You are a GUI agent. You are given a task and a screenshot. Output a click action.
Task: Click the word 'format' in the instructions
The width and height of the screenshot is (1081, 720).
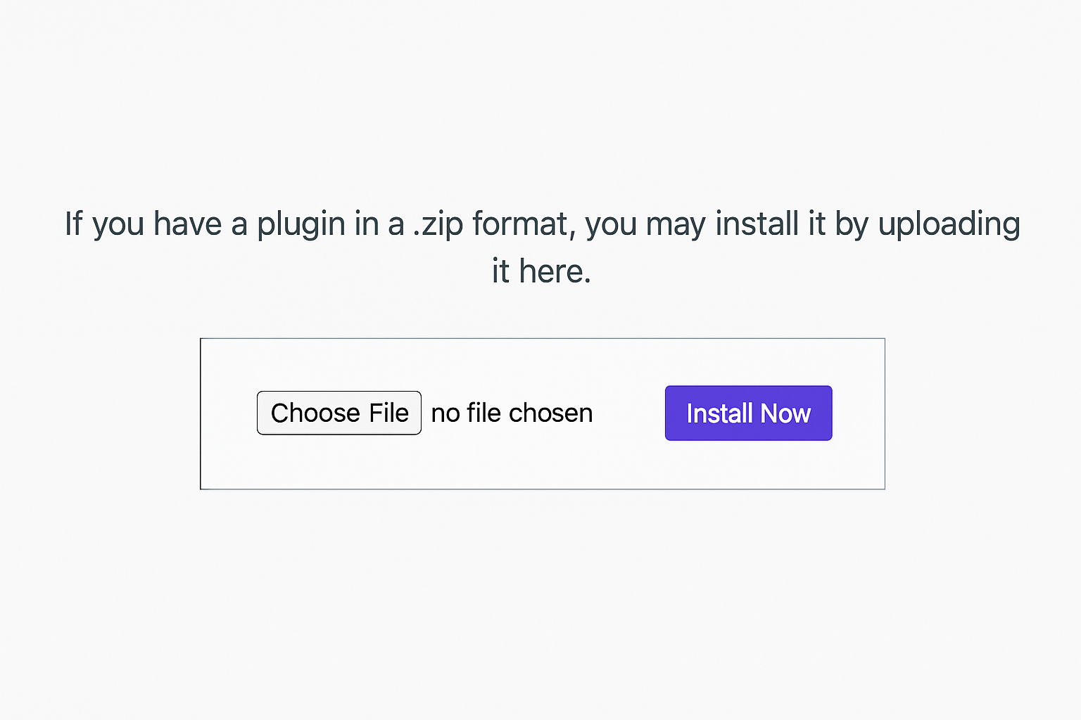521,225
